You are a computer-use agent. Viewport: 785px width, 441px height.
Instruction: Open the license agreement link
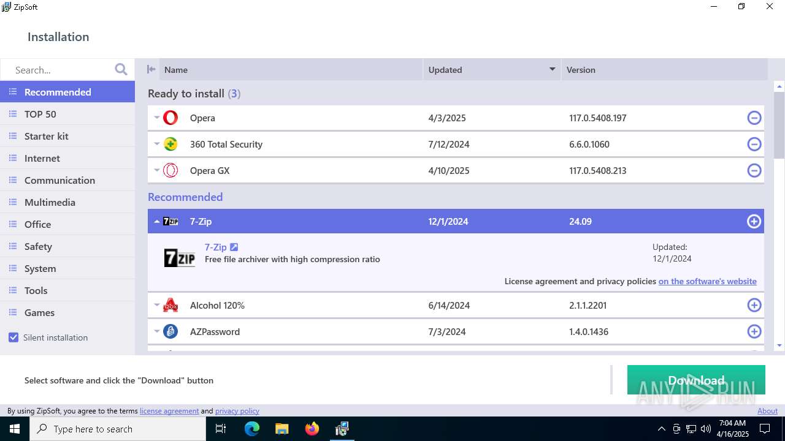coord(169,411)
